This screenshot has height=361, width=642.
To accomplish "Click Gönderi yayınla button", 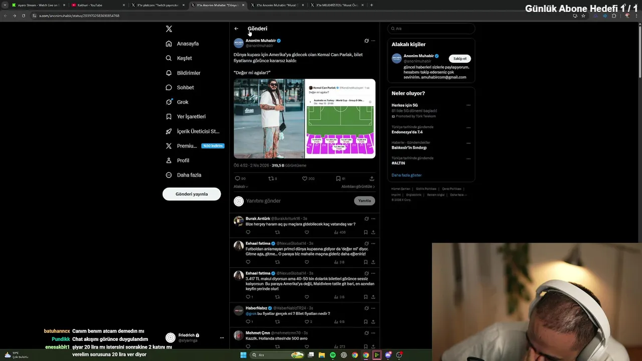I will (x=192, y=194).
